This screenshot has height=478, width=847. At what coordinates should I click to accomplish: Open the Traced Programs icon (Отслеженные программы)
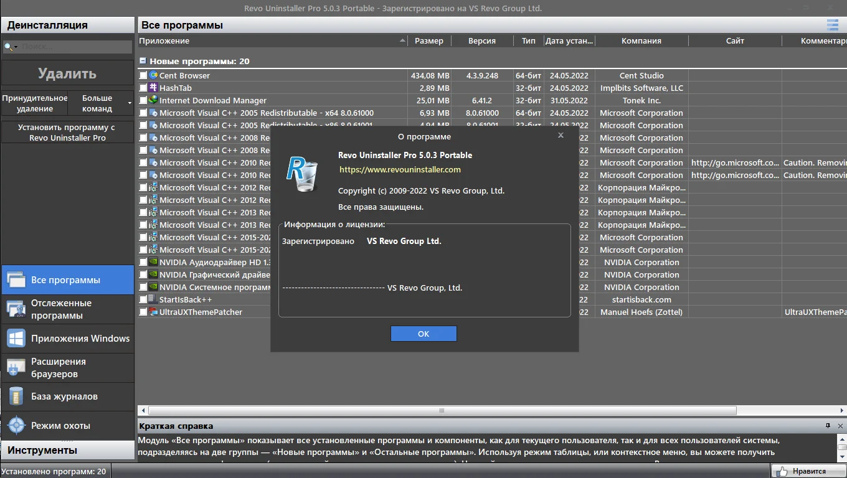[x=16, y=309]
